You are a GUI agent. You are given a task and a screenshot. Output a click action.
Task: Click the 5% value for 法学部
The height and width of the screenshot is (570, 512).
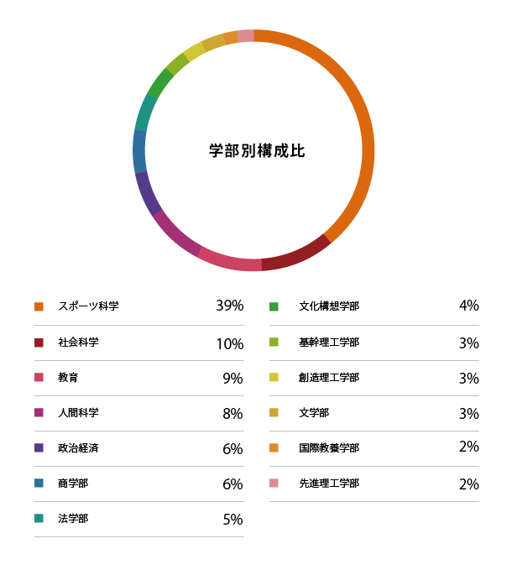coord(232,519)
